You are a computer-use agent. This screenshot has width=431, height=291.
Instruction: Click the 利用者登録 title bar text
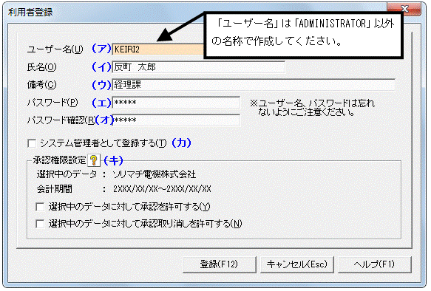(30, 13)
